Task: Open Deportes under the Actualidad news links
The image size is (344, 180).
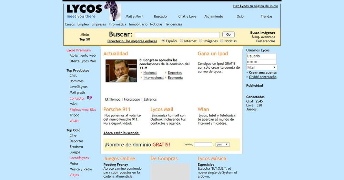Action: coord(175,72)
